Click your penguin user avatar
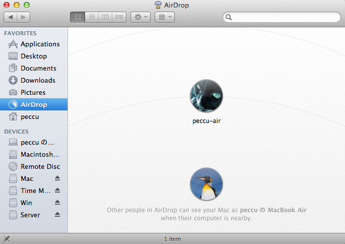 (206, 184)
